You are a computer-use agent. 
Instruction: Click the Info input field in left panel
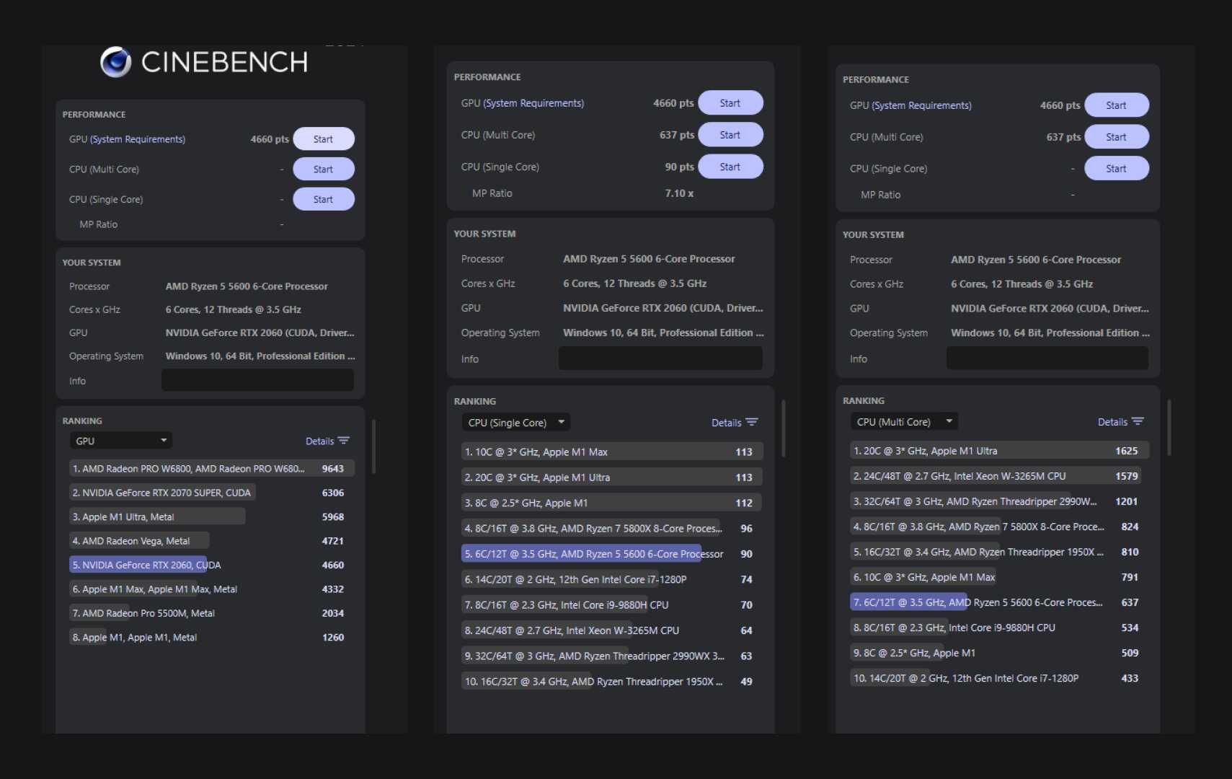click(257, 381)
